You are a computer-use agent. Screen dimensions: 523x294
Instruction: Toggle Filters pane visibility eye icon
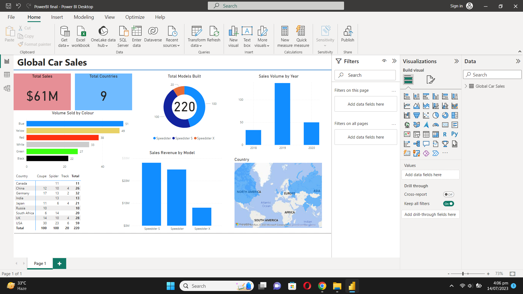(384, 61)
